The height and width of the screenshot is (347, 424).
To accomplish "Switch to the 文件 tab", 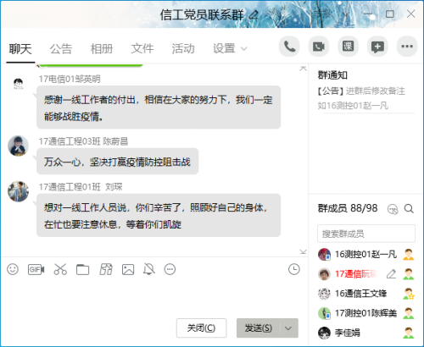I will (142, 49).
